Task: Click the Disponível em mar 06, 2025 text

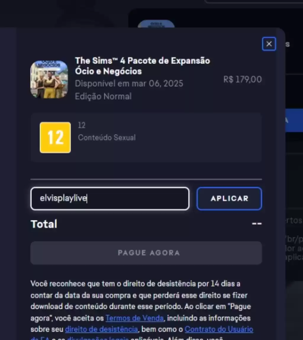Action: click(x=129, y=83)
